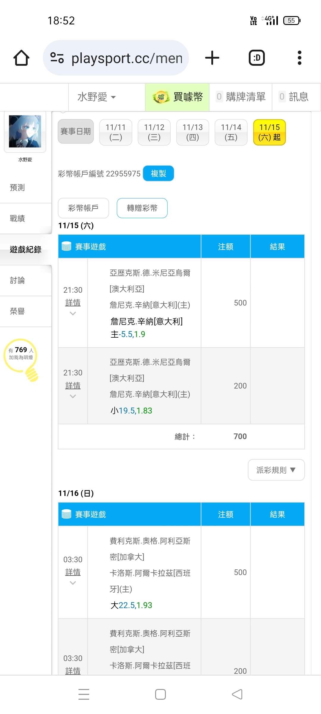Viewport: 321px width, 714px height.
Task: Tap the browser home icon
Action: 21,58
